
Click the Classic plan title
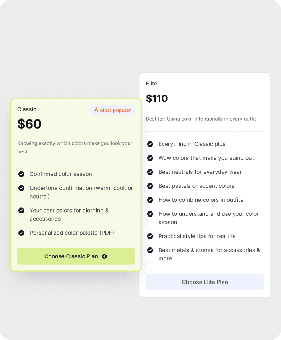pos(27,109)
